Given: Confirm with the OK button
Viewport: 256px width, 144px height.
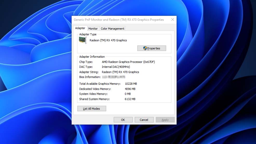Looking at the screenshot, I should click(123, 120).
